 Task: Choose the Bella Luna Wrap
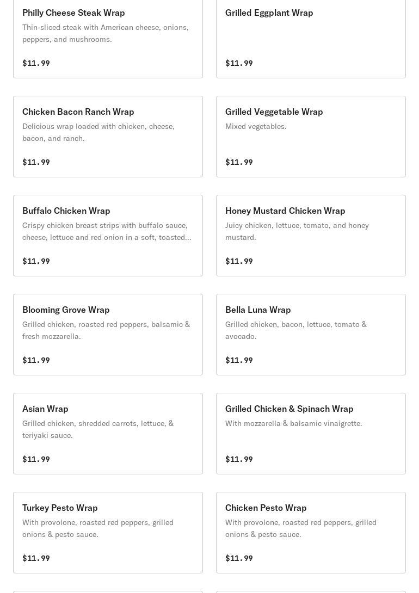[311, 335]
